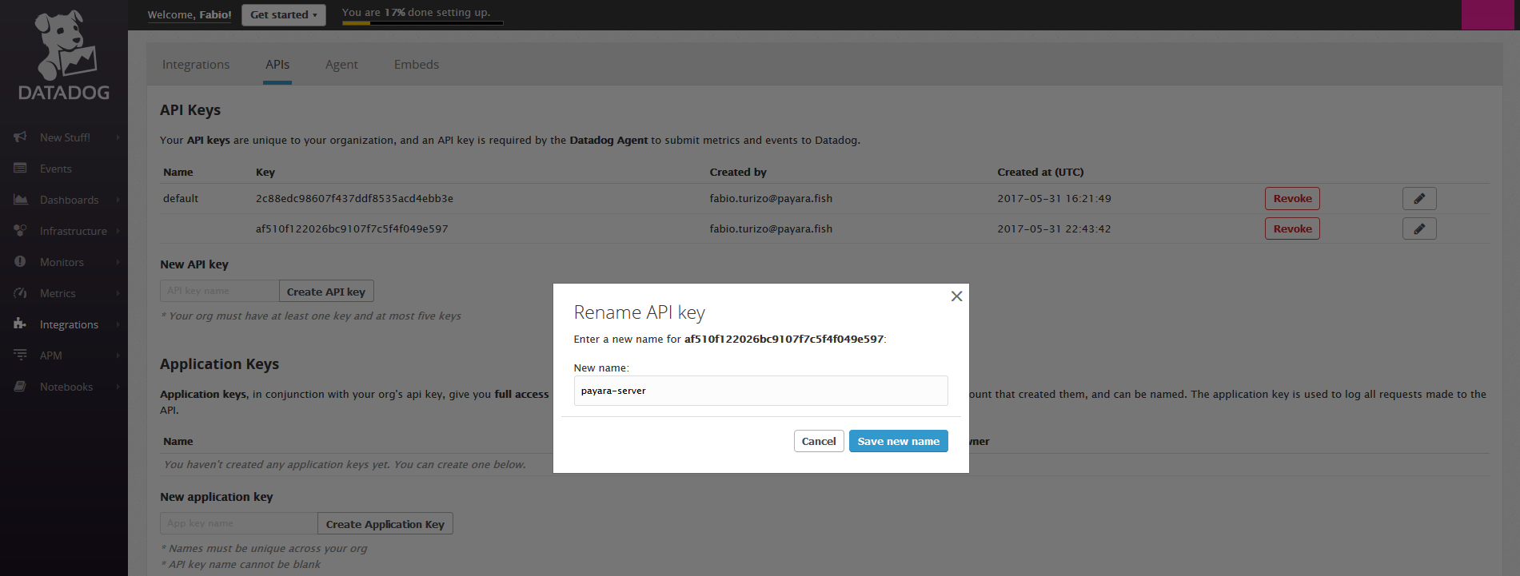Click the Datadog Agent bold text

coord(608,140)
